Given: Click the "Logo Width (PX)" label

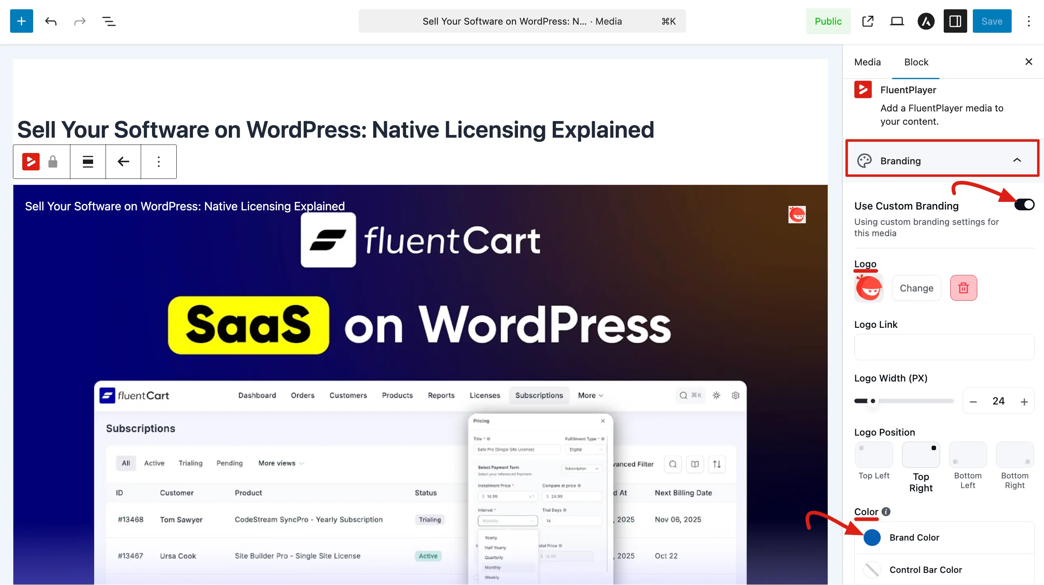Looking at the screenshot, I should [890, 378].
